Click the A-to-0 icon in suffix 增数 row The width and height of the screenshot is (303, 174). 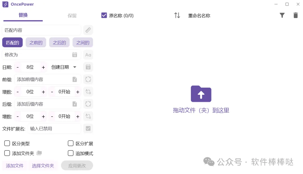(x=88, y=116)
